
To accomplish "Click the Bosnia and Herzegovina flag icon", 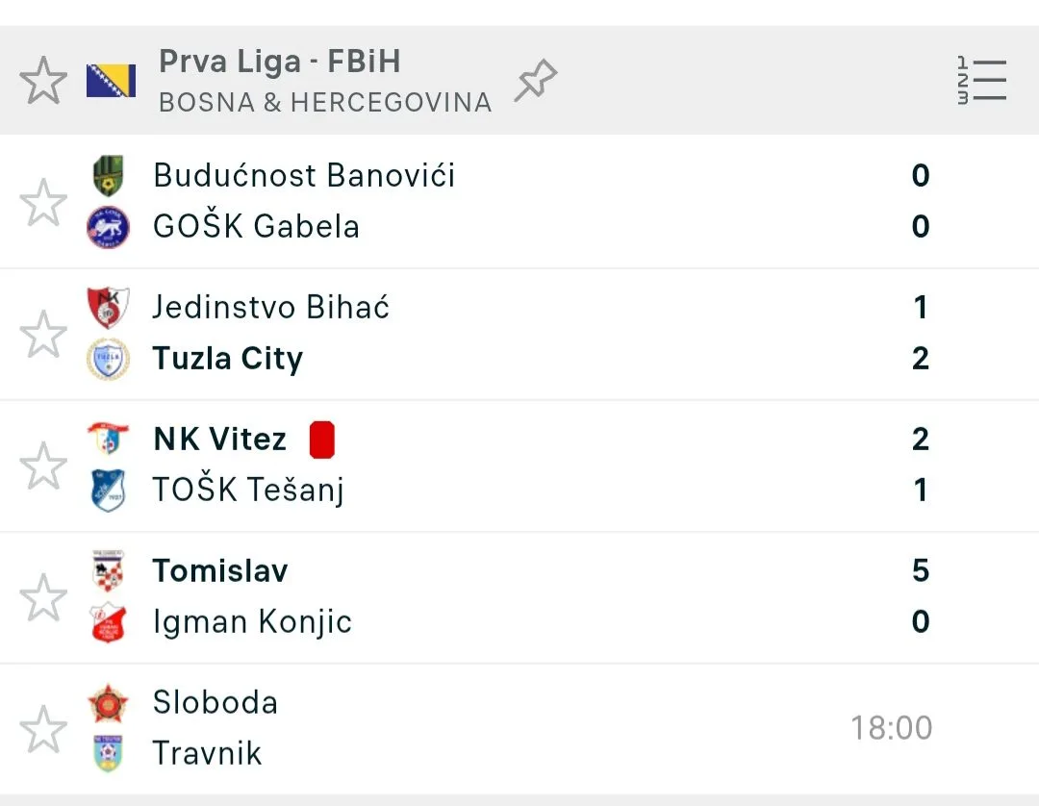I will click(111, 81).
